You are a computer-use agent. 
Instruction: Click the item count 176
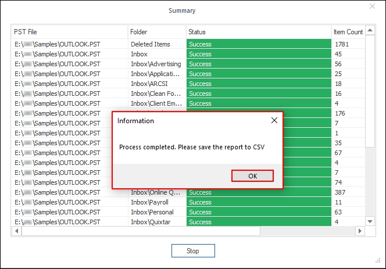coord(339,113)
